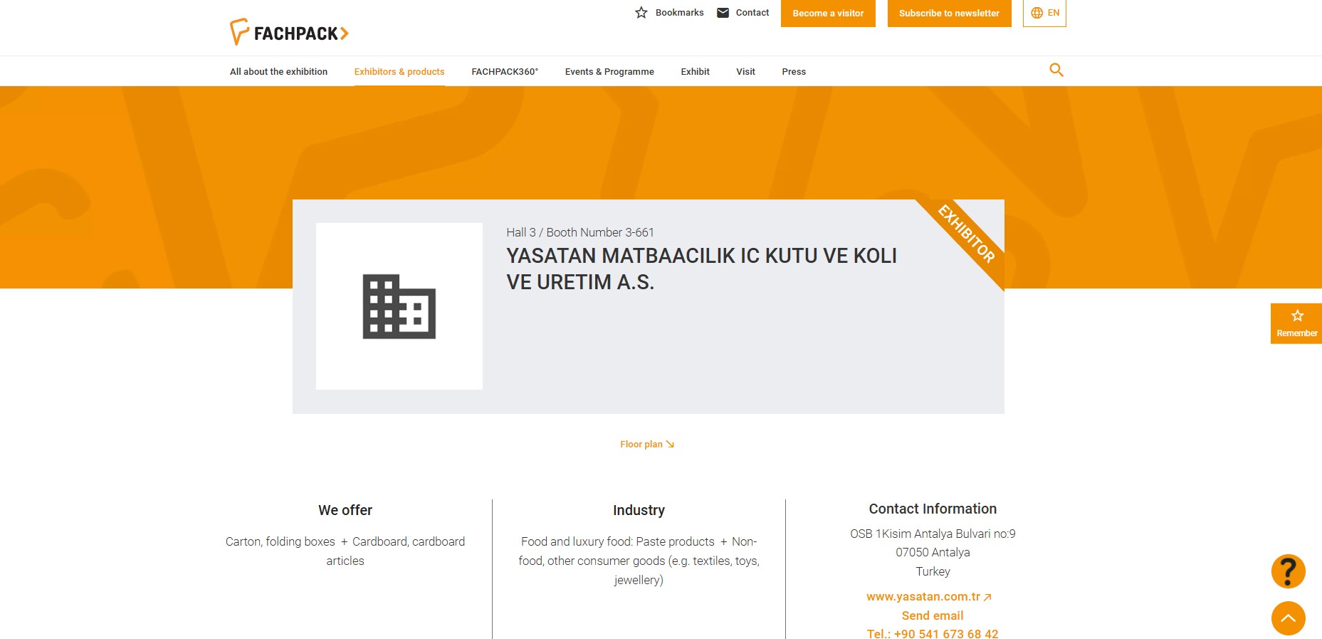The width and height of the screenshot is (1322, 639).
Task: Open Bookmarks star icon in header
Action: tap(641, 13)
